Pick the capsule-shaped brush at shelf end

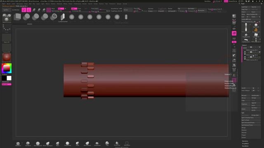tap(126, 17)
